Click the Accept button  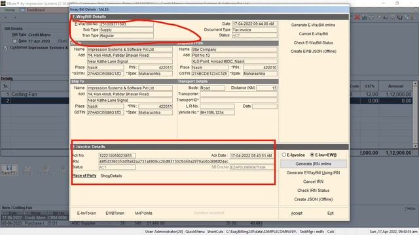(297, 213)
